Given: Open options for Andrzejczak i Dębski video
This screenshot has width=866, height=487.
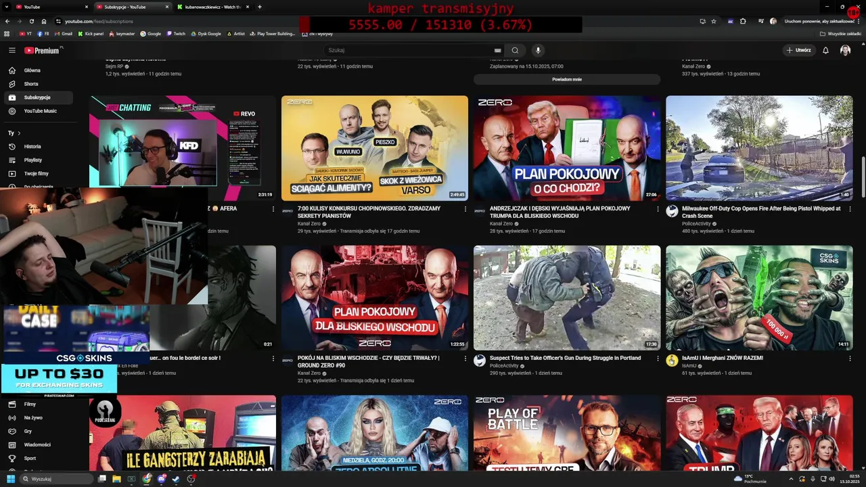Looking at the screenshot, I should tap(658, 209).
